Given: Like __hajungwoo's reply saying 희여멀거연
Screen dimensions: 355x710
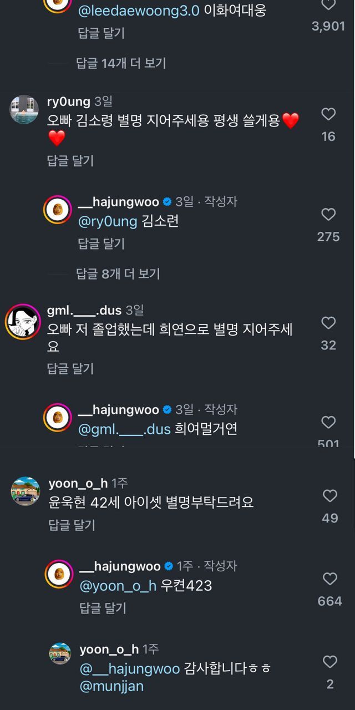Looking at the screenshot, I should click(329, 422).
